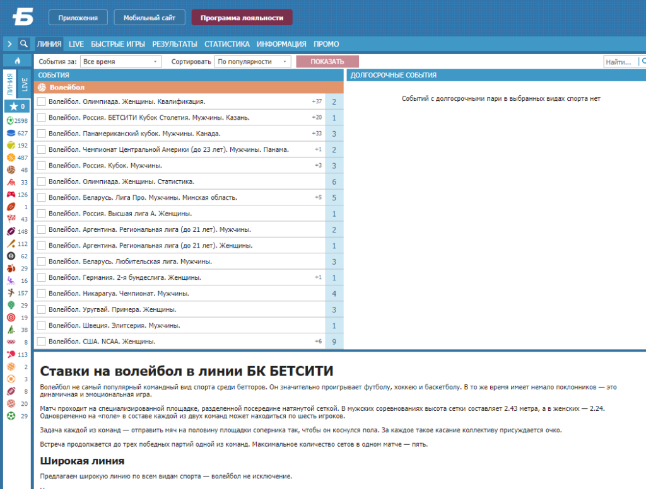
Task: Open the ЛИНИЯ menu item
Action: pyautogui.click(x=49, y=44)
